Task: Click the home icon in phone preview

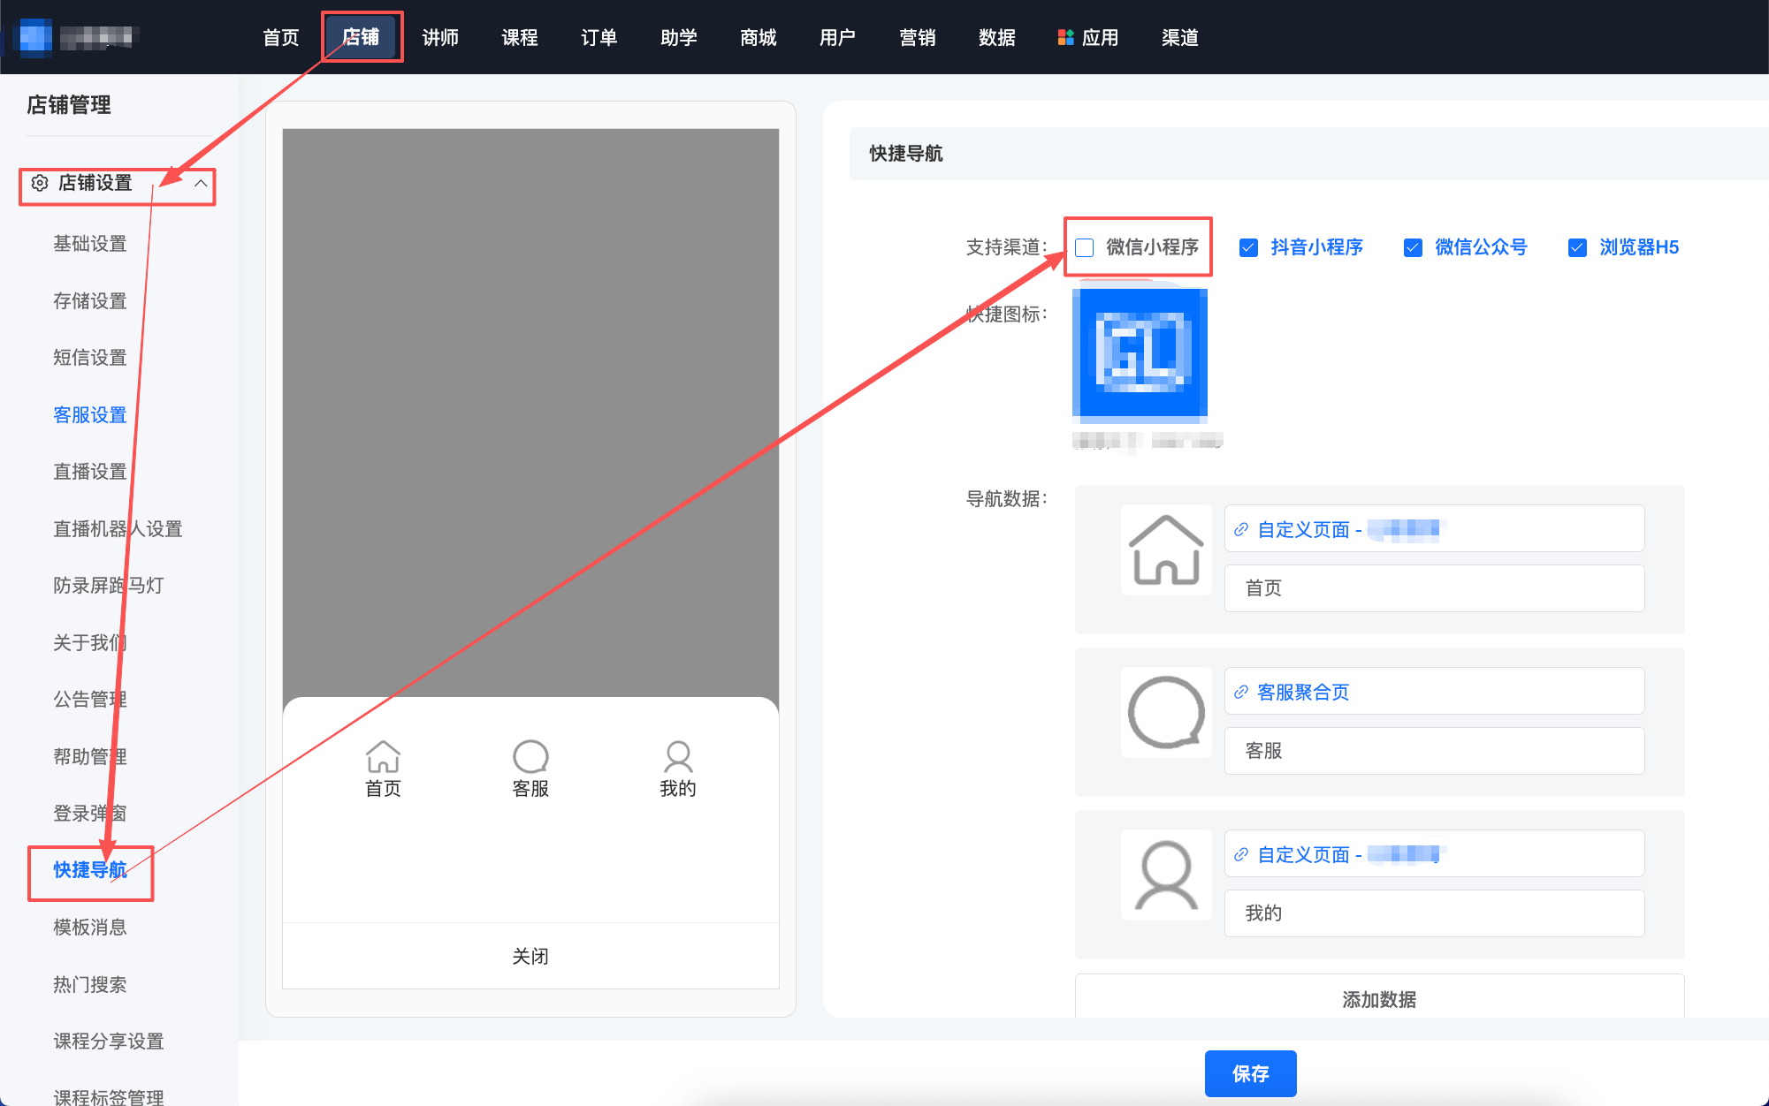Action: [383, 756]
